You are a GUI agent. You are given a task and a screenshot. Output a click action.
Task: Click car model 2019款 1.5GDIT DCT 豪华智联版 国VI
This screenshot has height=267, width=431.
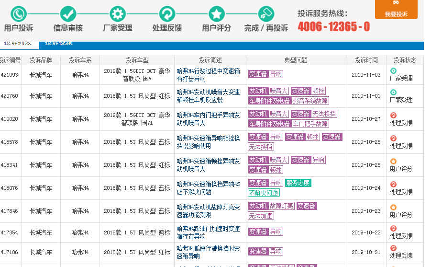[137, 119]
